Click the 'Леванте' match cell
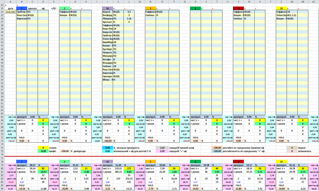This screenshot has height=191, width=319. coord(108,52)
